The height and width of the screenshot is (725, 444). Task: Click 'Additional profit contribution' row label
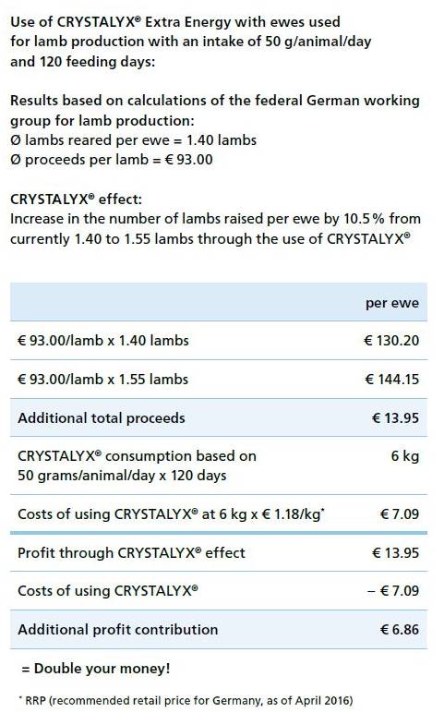[118, 630]
